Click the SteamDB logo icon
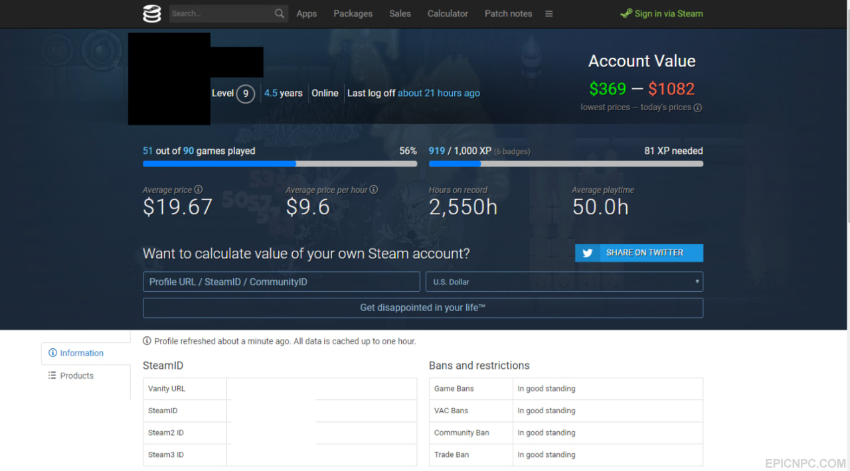Image resolution: width=850 pixels, height=471 pixels. coord(152,13)
